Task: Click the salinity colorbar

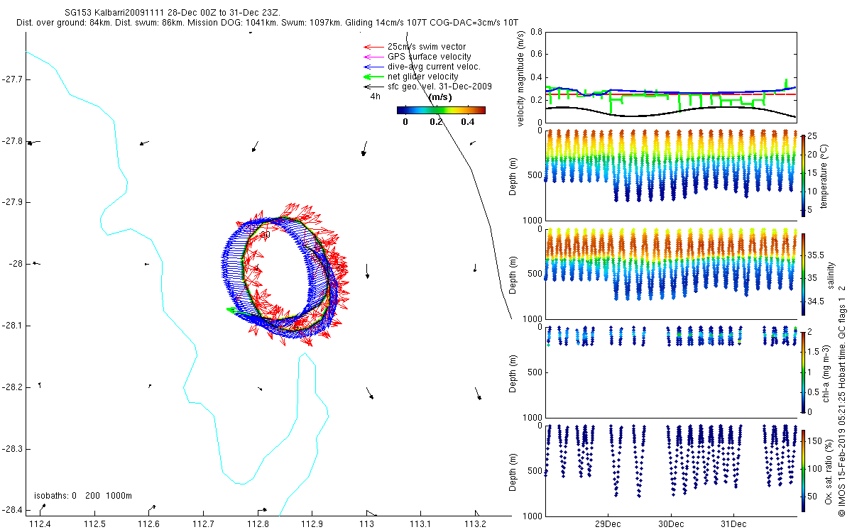Action: click(x=803, y=273)
